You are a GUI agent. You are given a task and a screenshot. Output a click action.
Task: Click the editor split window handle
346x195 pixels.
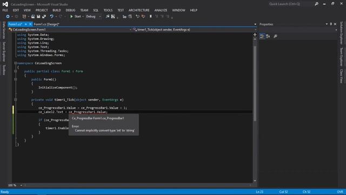coord(255,35)
